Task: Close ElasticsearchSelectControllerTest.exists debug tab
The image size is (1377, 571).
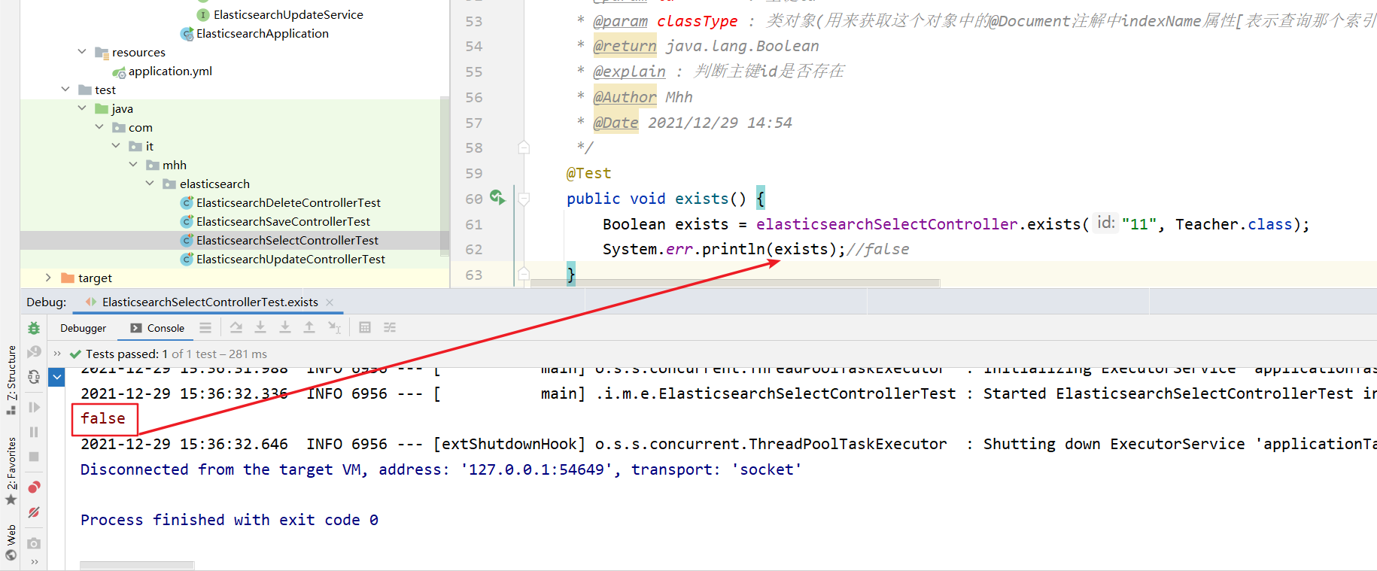Action: (330, 302)
